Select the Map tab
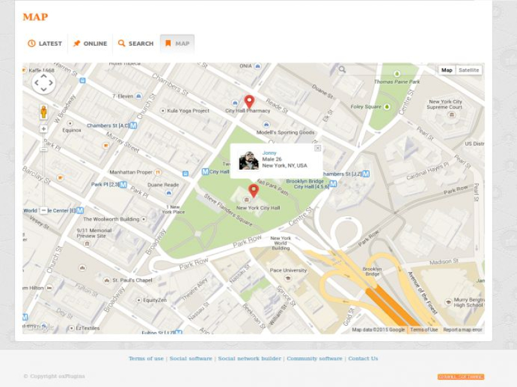 pos(177,44)
